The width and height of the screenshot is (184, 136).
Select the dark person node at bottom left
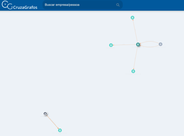click(x=45, y=114)
